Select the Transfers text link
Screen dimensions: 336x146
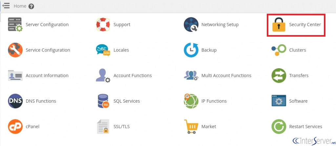(299, 76)
